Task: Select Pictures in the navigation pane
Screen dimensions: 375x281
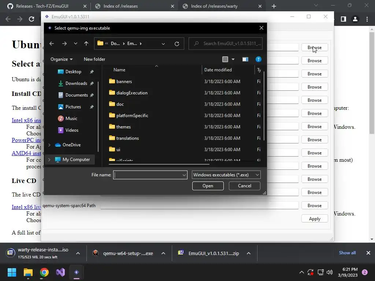Action: click(x=73, y=107)
